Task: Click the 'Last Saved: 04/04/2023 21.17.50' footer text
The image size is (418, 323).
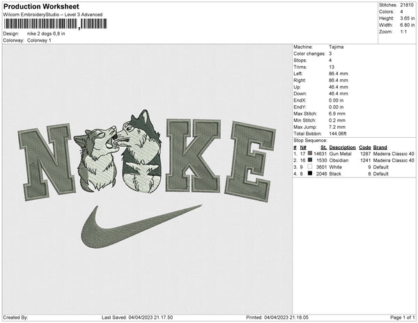Action: [x=137, y=317]
